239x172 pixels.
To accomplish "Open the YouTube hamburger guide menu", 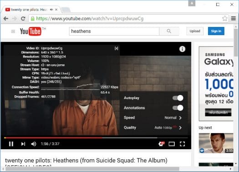I will (x=13, y=31).
